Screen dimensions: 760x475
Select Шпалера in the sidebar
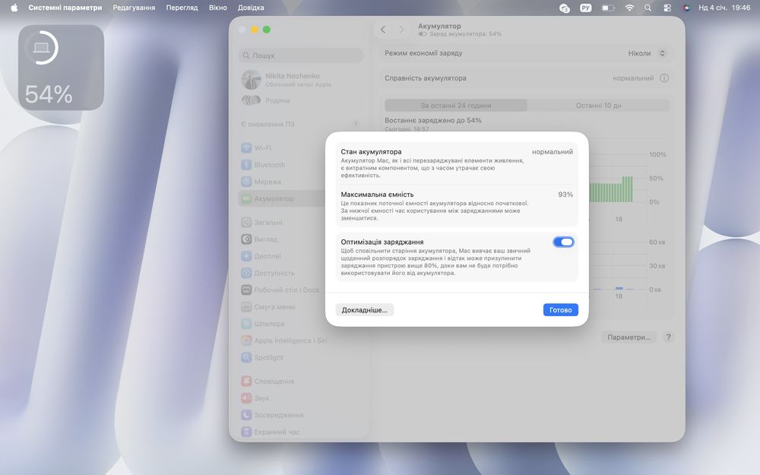[x=300, y=324]
